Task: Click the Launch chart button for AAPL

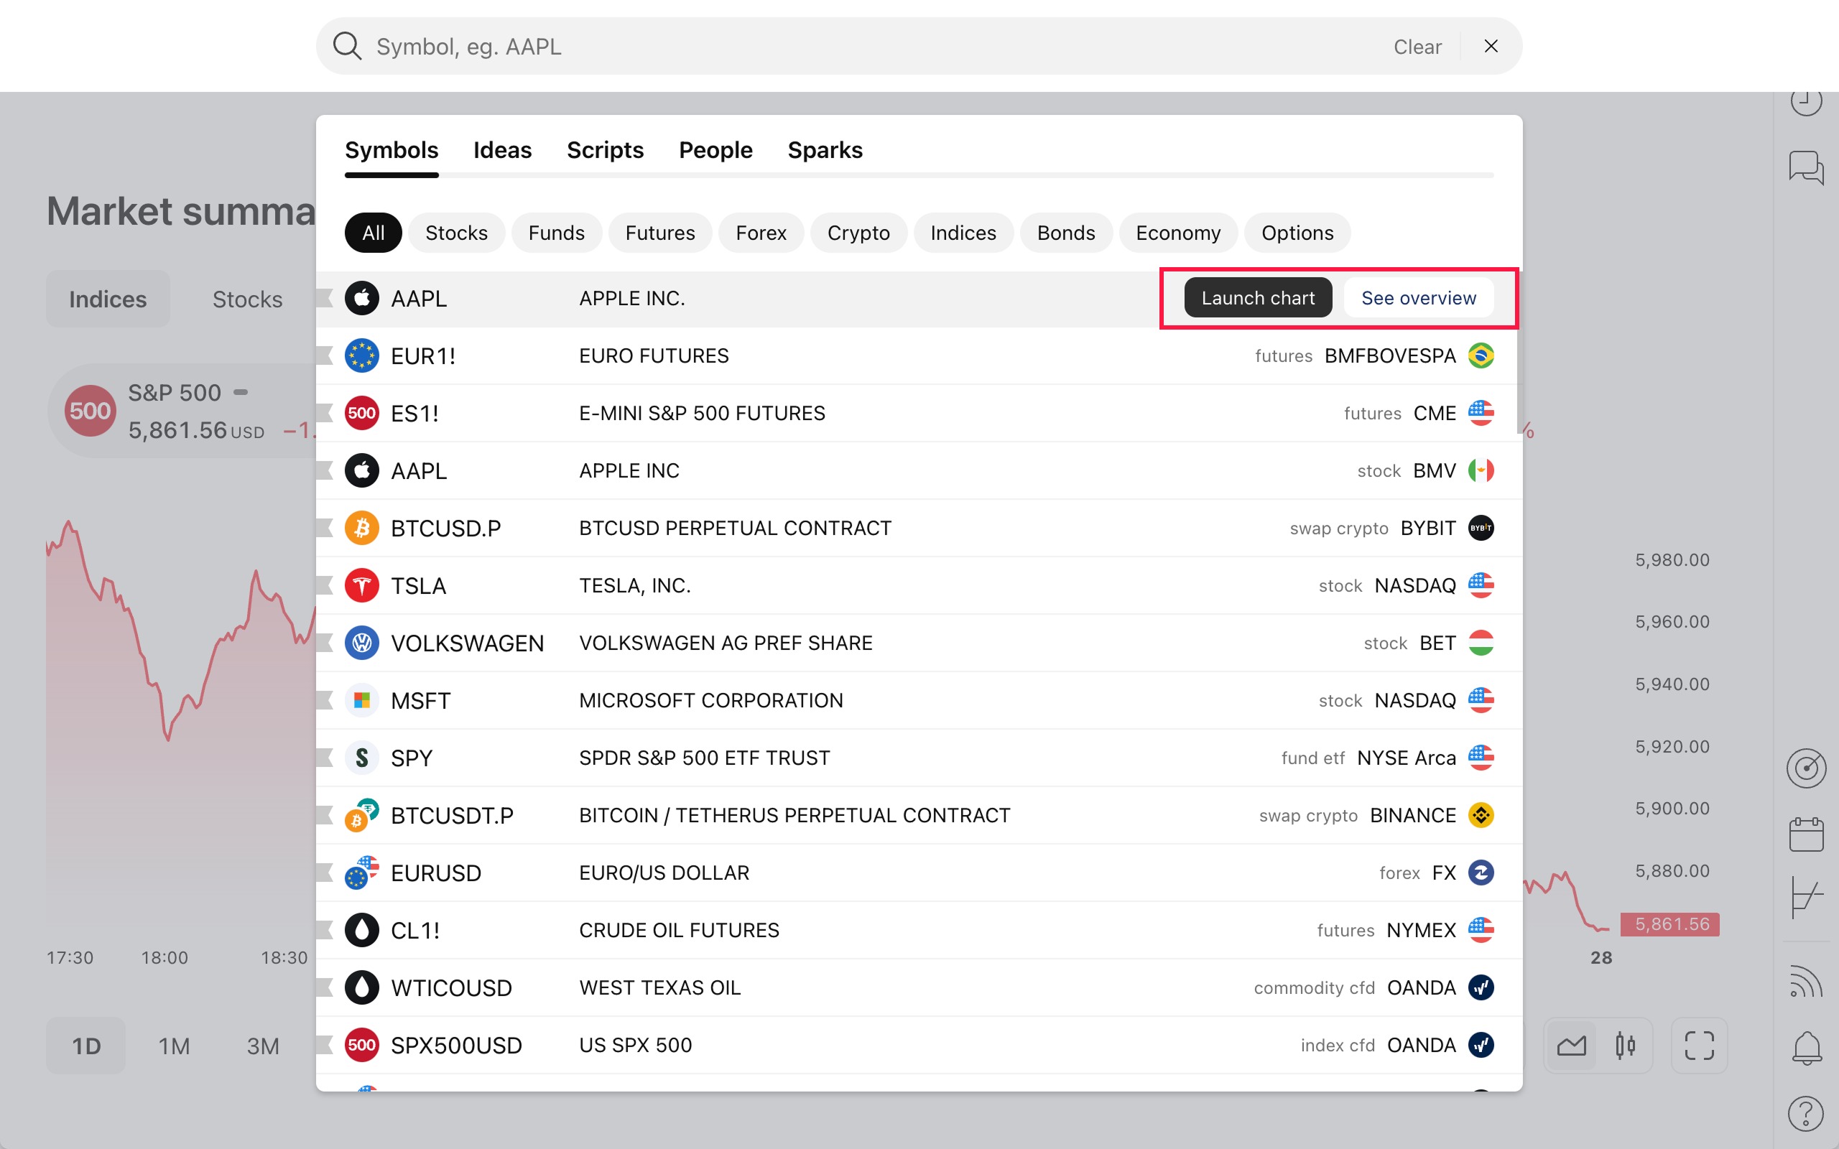Action: point(1257,298)
